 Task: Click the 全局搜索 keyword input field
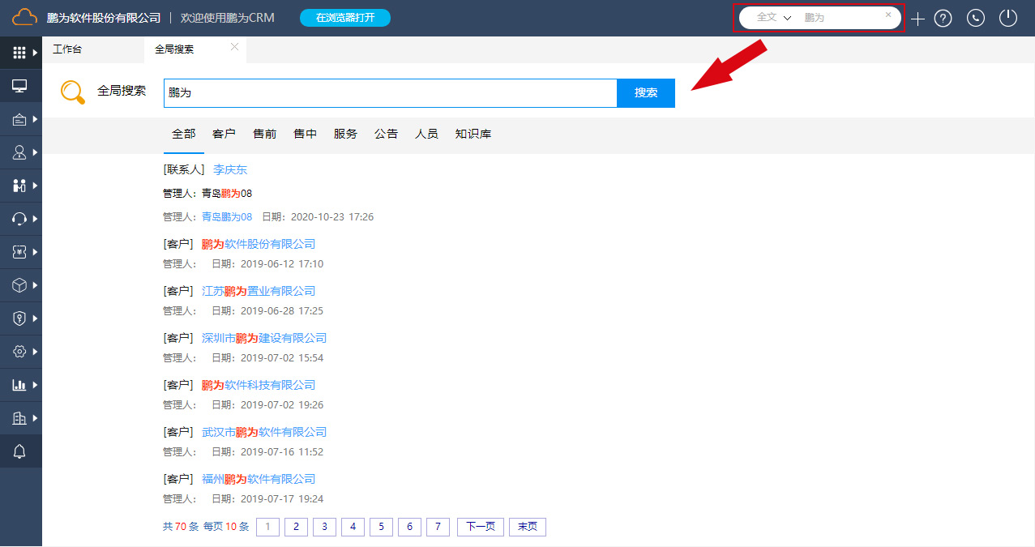[390, 92]
